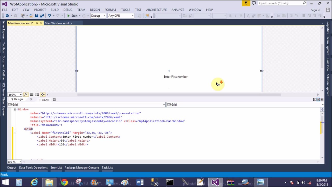Click the New Project toolbar icon
This screenshot has width=332, height=187.
pos(23,16)
